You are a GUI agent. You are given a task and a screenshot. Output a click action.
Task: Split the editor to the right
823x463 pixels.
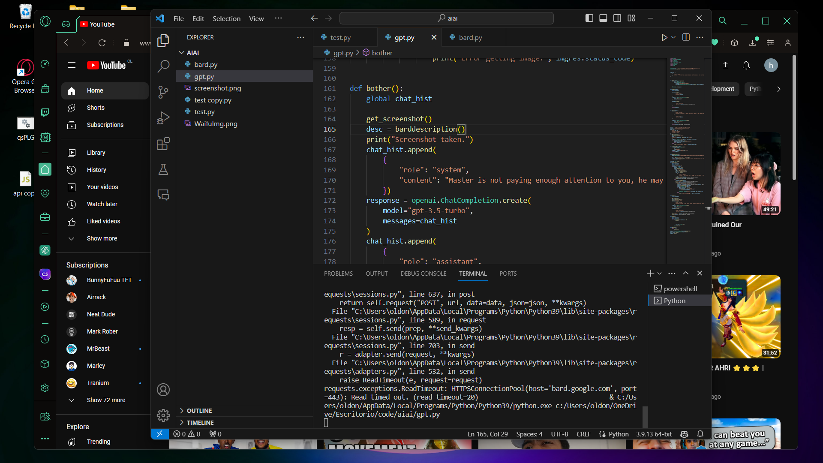click(686, 38)
